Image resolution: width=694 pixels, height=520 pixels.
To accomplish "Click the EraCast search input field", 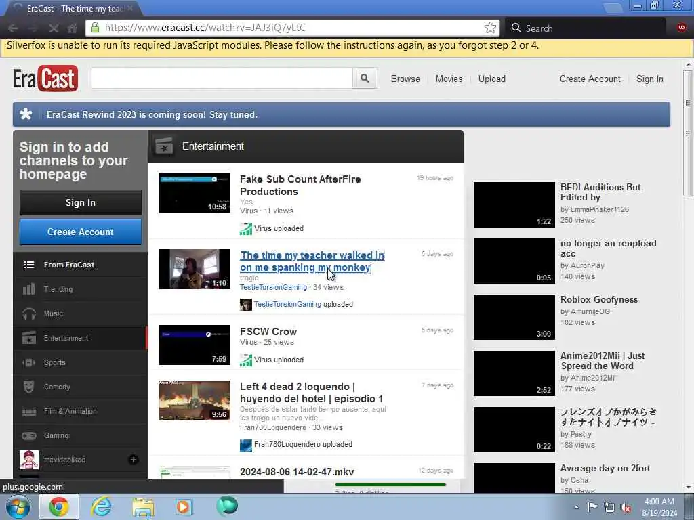I will [x=222, y=79].
